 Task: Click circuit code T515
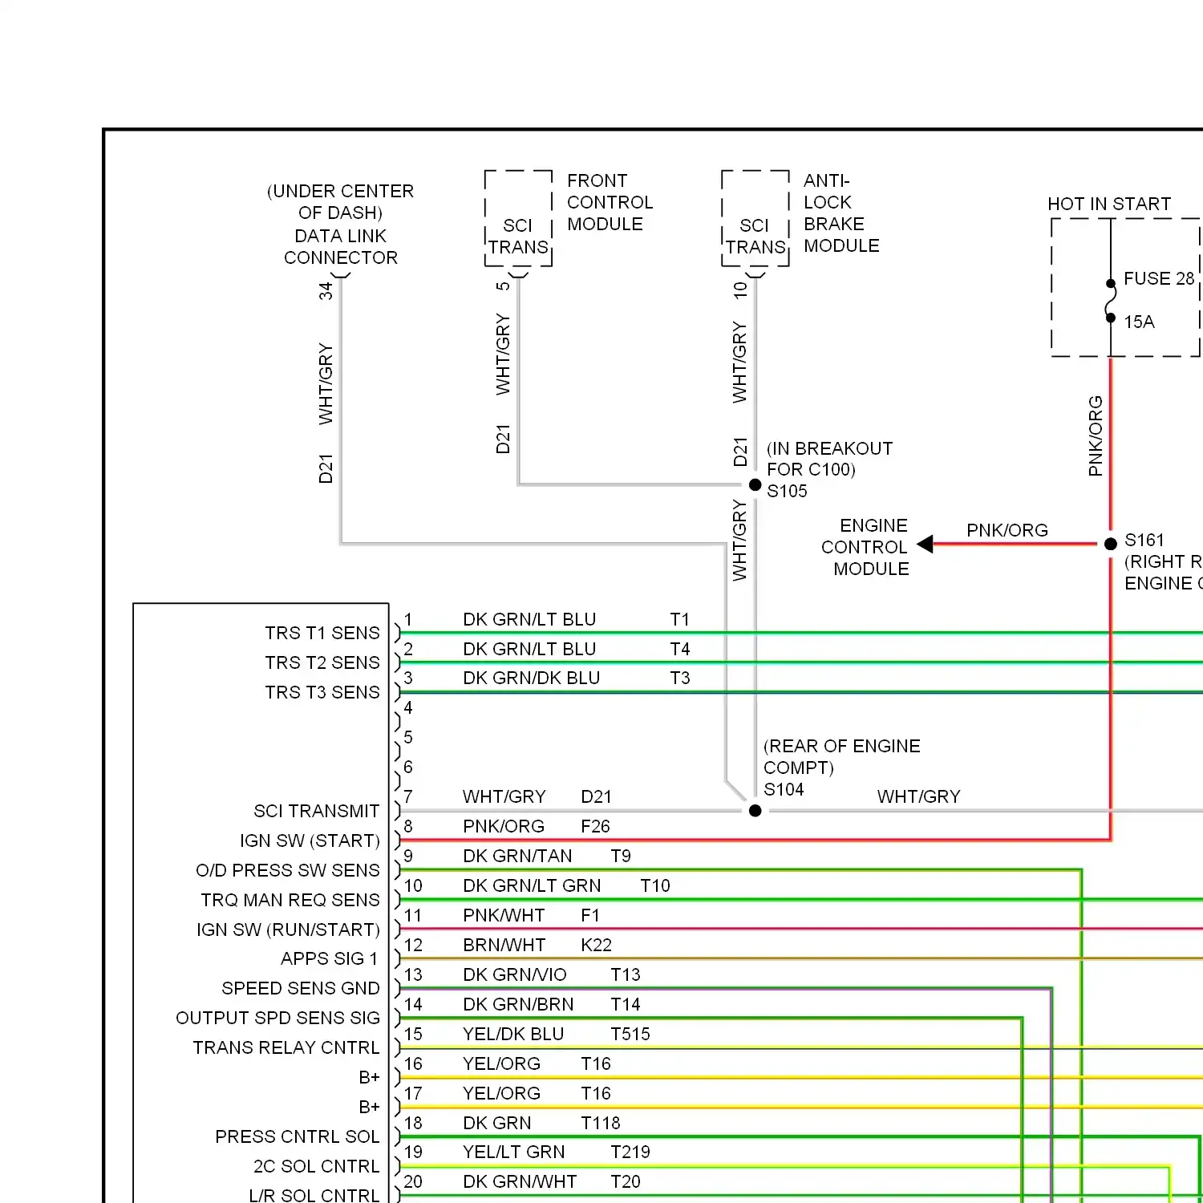tap(630, 1034)
